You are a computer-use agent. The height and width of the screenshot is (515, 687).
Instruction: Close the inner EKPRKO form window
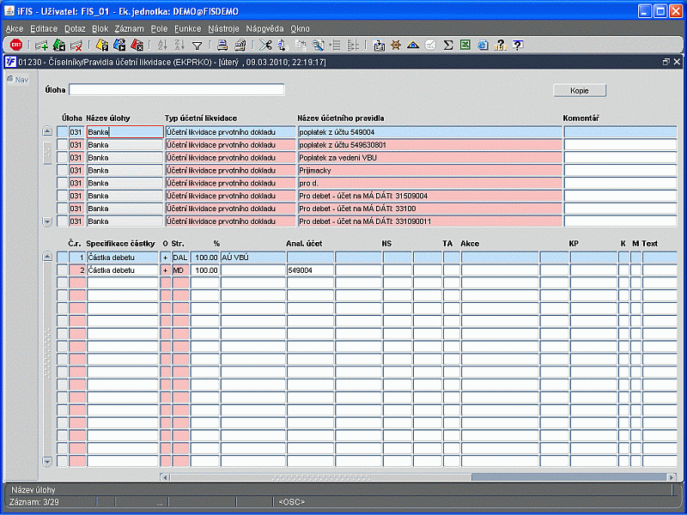(677, 62)
